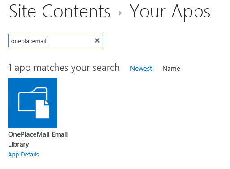Open the OnePlaceMail Email Library app tile
Image resolution: width=230 pixels, height=169 pixels.
pos(33,103)
